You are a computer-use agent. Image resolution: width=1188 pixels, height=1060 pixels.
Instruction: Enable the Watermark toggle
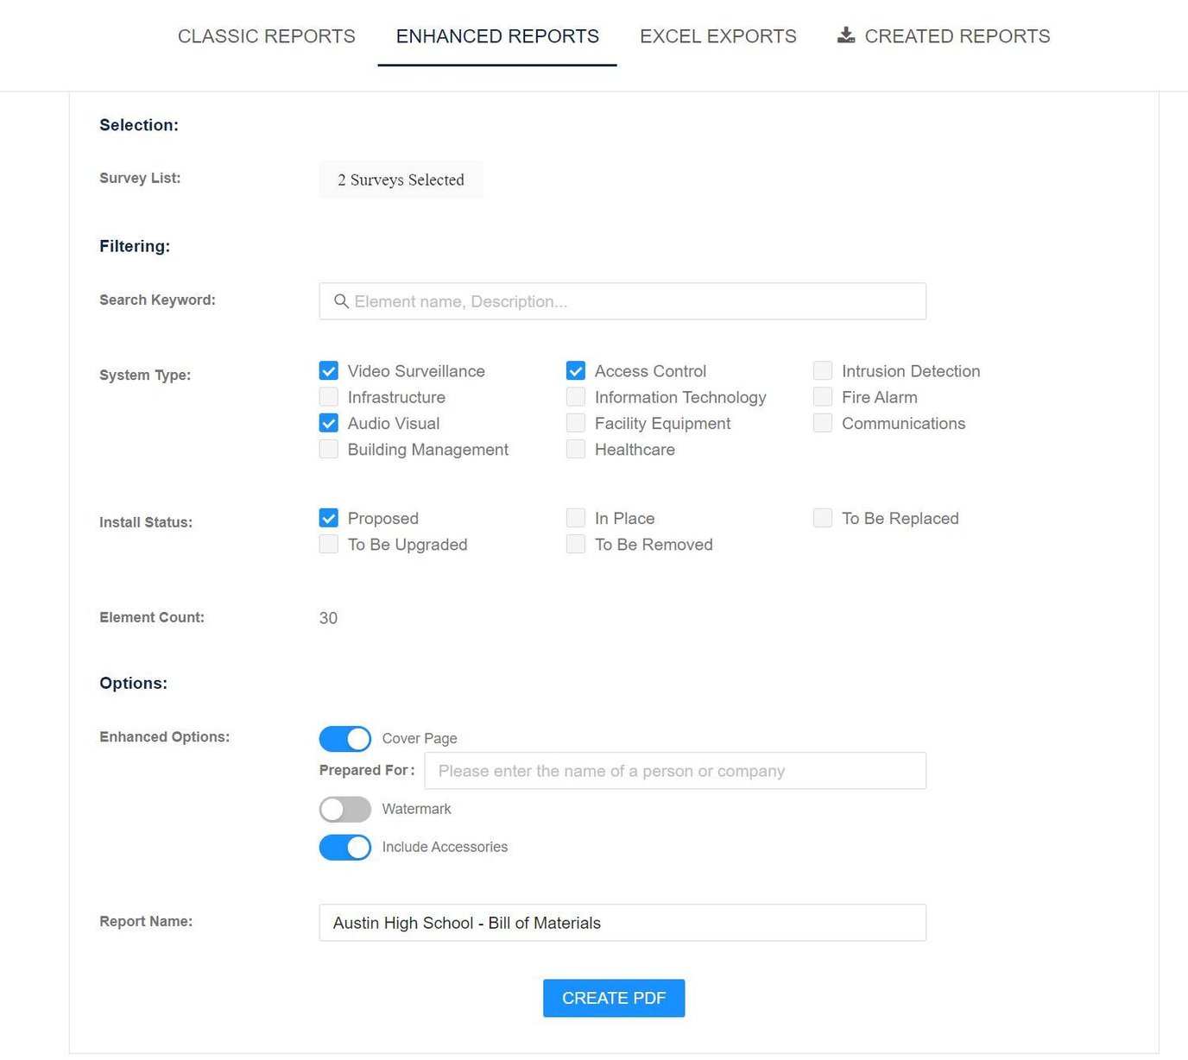click(x=344, y=809)
